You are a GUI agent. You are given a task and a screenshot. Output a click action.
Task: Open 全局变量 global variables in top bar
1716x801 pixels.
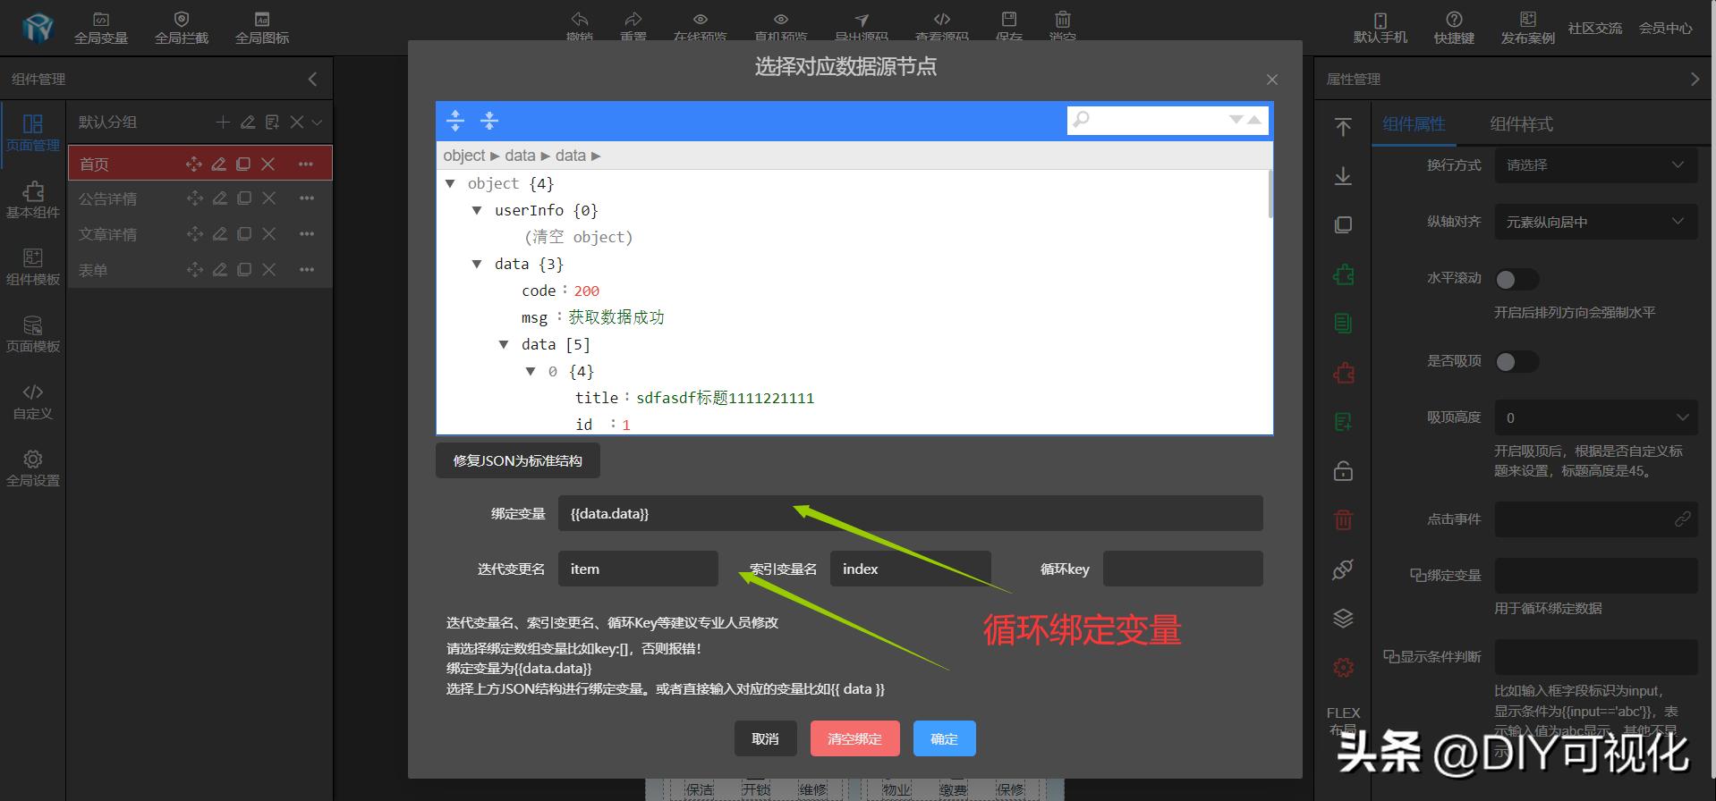101,29
